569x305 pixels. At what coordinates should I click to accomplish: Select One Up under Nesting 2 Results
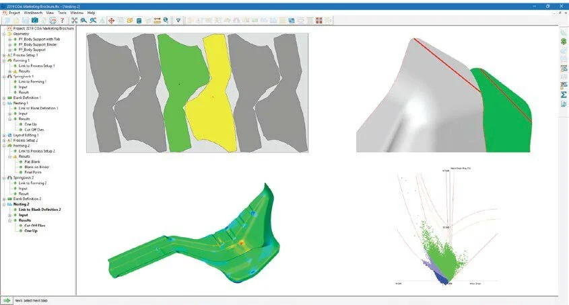click(x=31, y=230)
